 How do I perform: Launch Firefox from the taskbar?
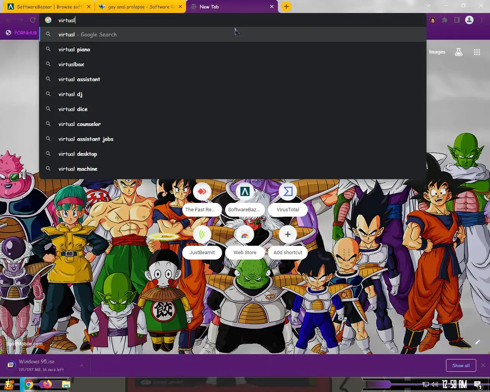(47, 384)
